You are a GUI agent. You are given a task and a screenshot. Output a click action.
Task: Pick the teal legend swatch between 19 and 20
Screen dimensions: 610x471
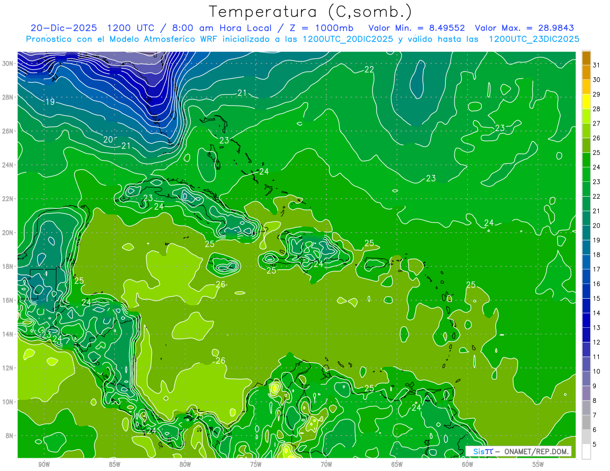(586, 233)
